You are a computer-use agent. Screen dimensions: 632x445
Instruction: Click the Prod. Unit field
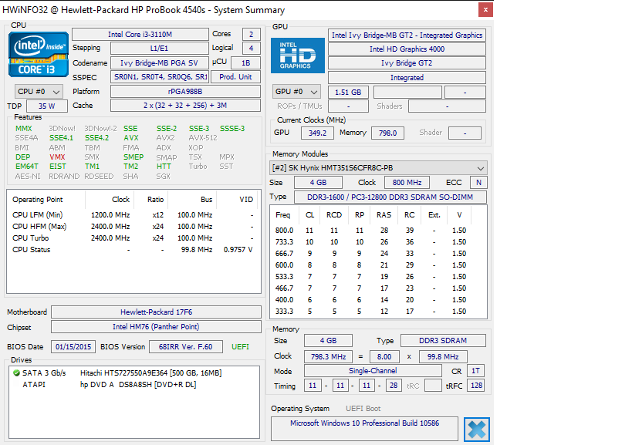236,77
